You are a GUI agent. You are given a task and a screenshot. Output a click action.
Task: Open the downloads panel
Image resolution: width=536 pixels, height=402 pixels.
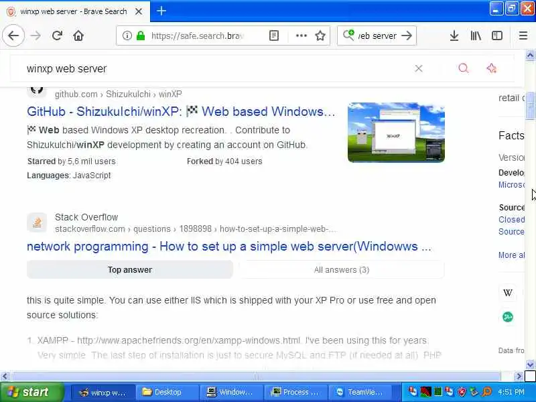click(x=454, y=36)
